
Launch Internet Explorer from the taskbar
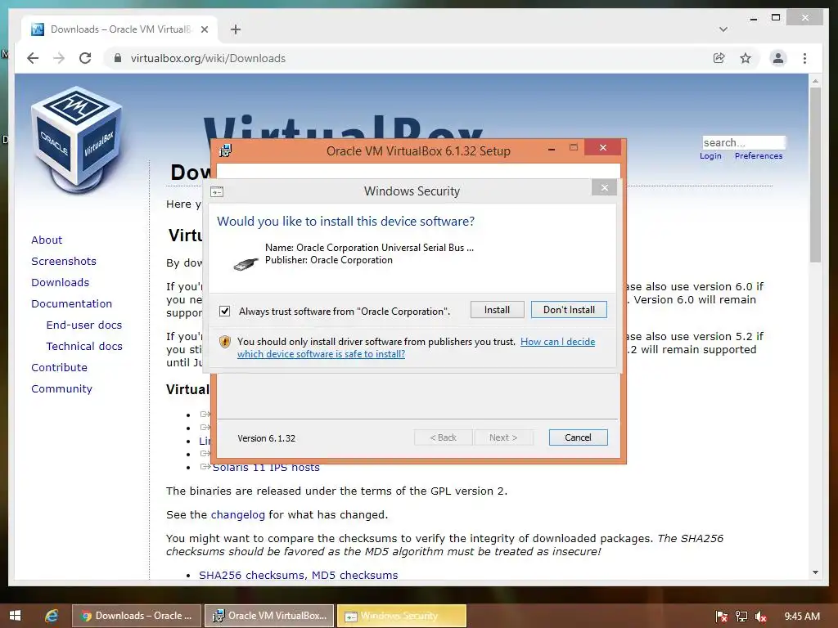52,616
